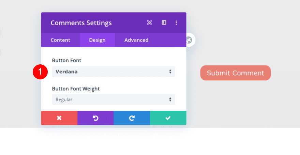Expand the settings modal to fullscreen
The image size is (300, 155).
click(149, 23)
